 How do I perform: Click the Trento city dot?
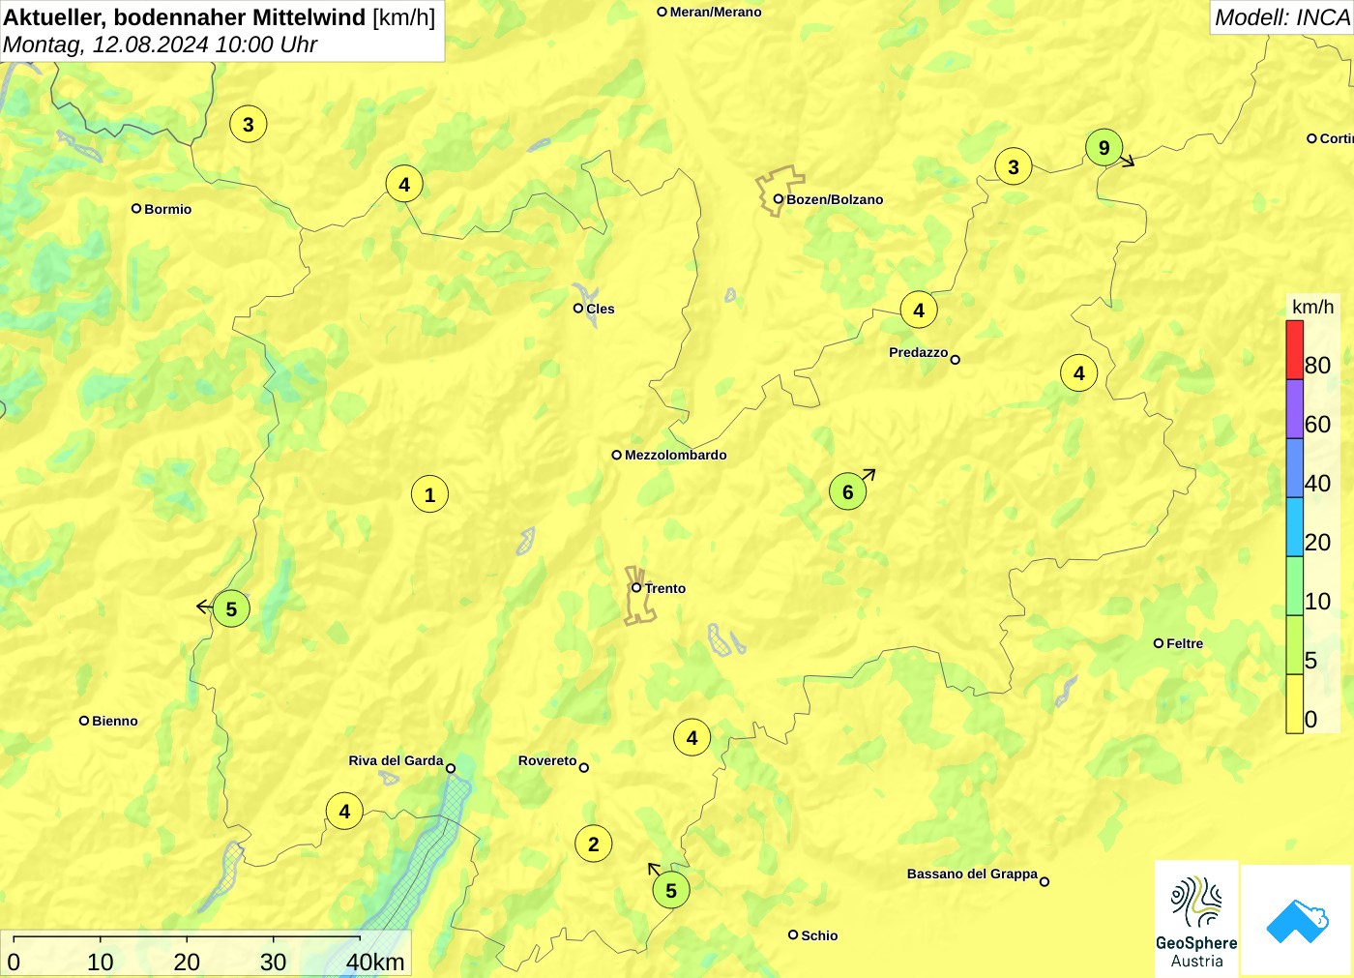(x=636, y=587)
